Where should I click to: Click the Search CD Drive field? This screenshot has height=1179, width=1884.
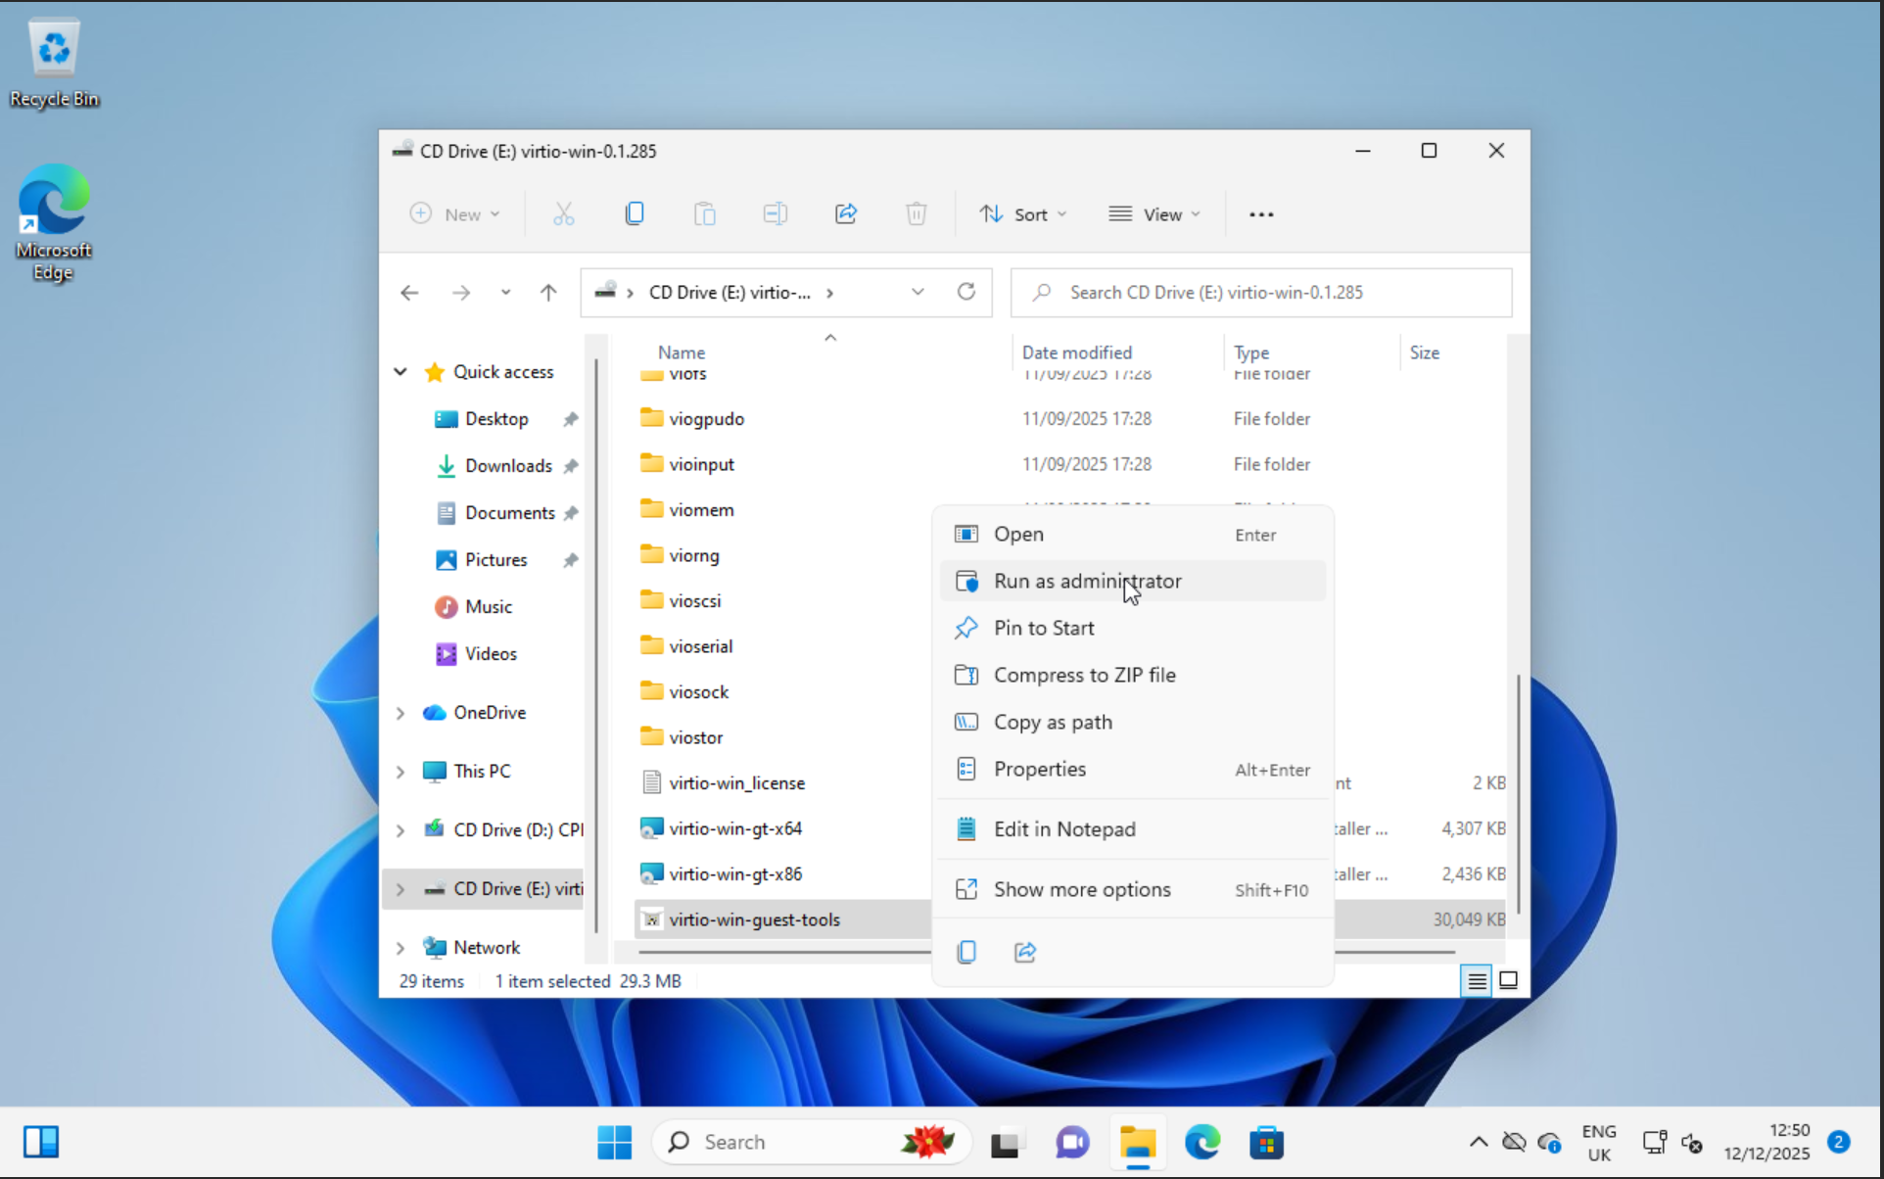1261,293
